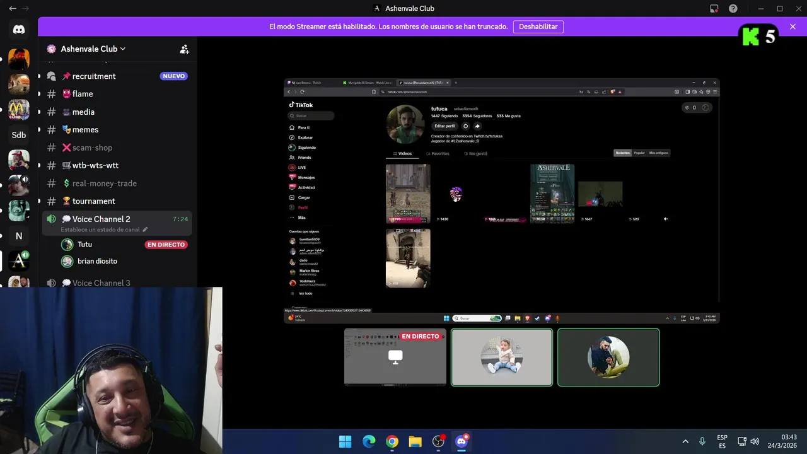Click Explorar in streamed TikTok sidebar
The image size is (807, 454).
click(x=301, y=137)
